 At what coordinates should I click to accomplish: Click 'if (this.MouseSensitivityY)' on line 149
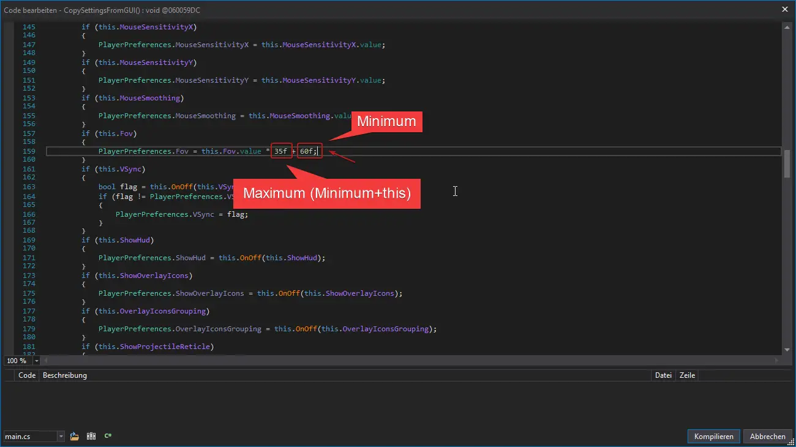point(139,62)
